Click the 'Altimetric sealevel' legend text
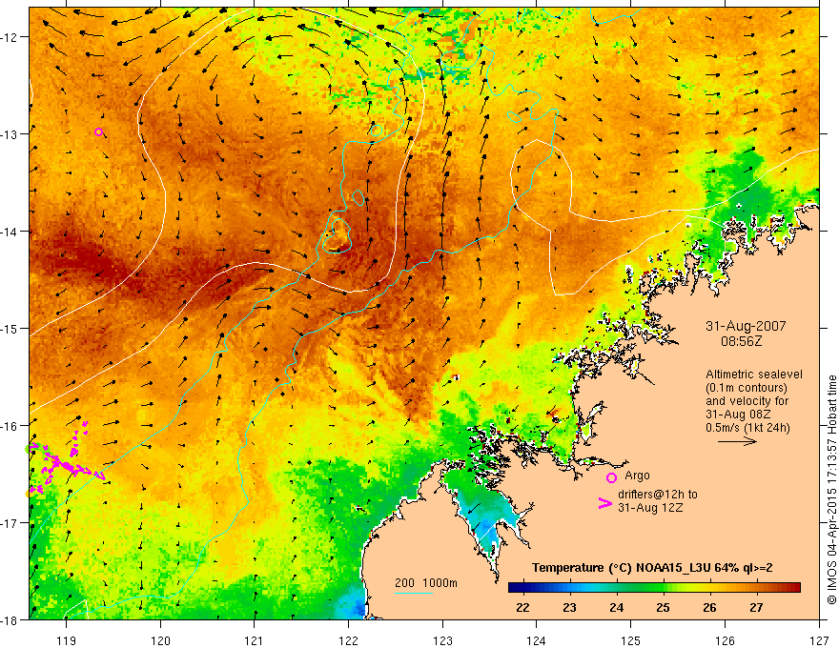Image resolution: width=839 pixels, height=648 pixels. click(x=754, y=375)
